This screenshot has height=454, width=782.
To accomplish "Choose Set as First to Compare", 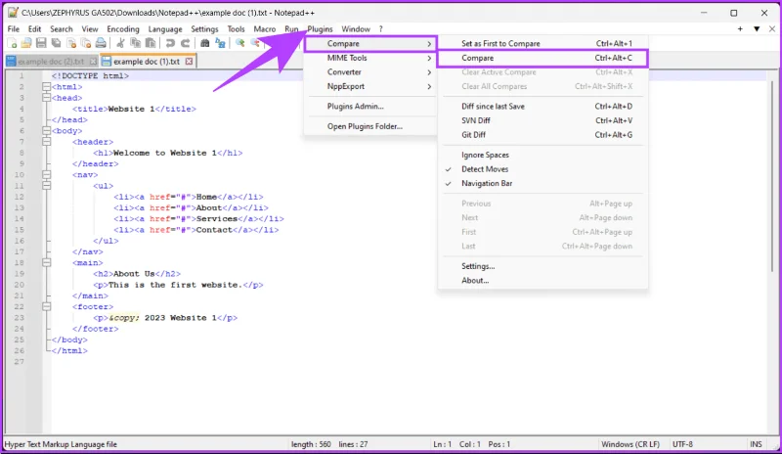I will click(x=543, y=43).
